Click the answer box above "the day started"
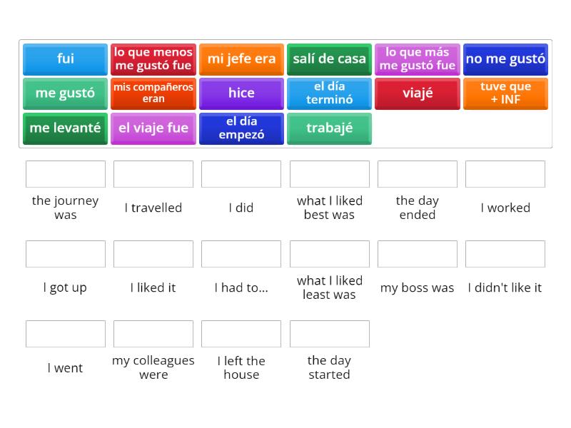Viewport: 571px width, 428px height. pos(329,333)
